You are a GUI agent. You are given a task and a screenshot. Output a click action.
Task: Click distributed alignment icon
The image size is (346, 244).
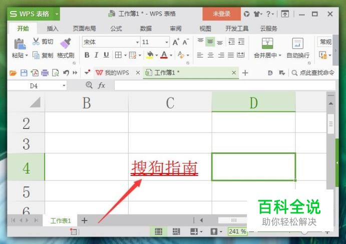tap(240, 55)
